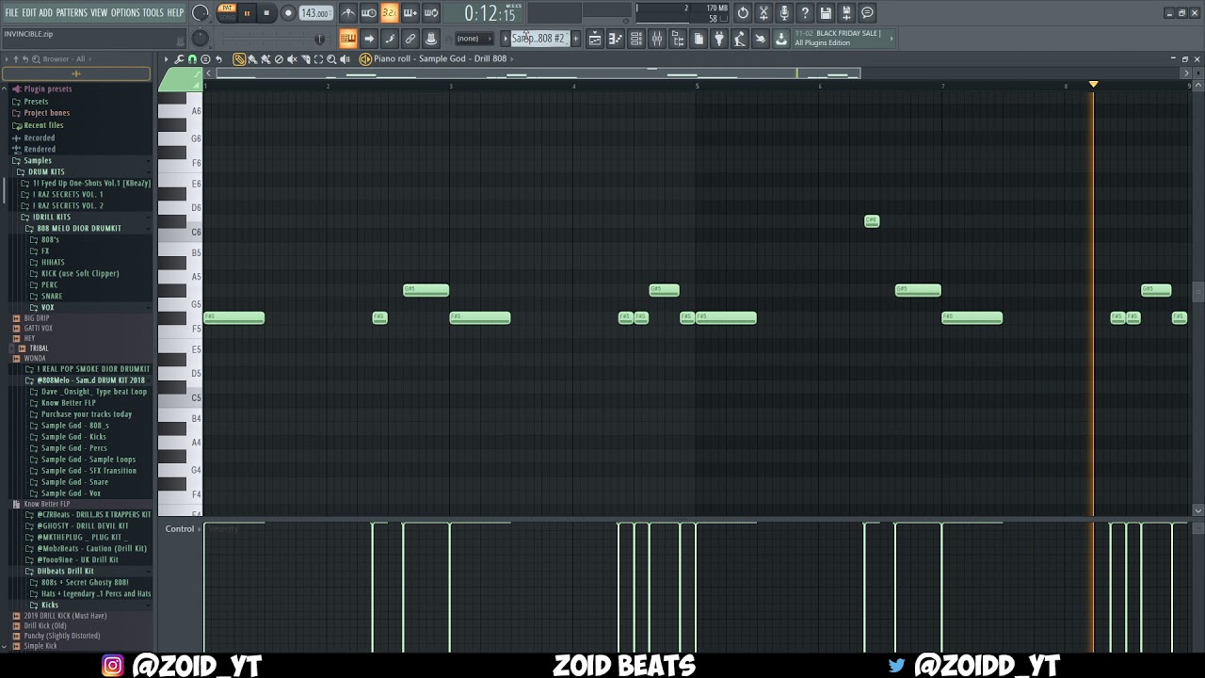Screen dimensions: 1205x678
Task: Open the Mixer icon
Action: (x=657, y=39)
